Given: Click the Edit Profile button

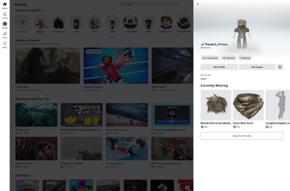Looking at the screenshot, I should (x=219, y=67).
